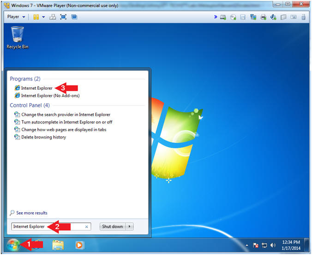This screenshot has height=255, width=312.
Task: Click the Programs (2) results header
Action: (25, 79)
